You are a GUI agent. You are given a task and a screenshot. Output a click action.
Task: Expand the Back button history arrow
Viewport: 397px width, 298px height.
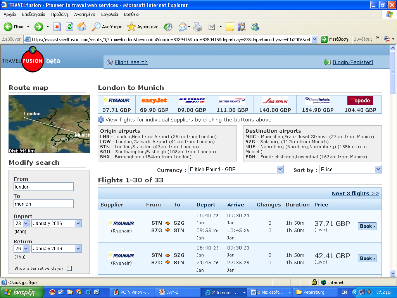pyautogui.click(x=28, y=27)
